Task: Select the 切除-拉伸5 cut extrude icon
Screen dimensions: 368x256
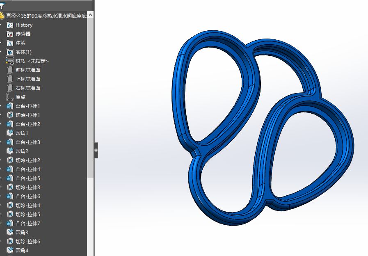Action: tap(9, 214)
